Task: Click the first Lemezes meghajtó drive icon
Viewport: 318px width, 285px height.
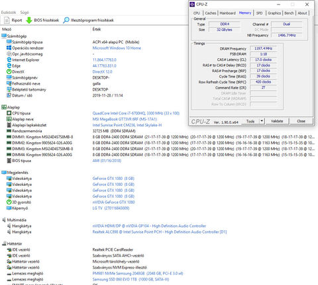Action: (x=9, y=274)
